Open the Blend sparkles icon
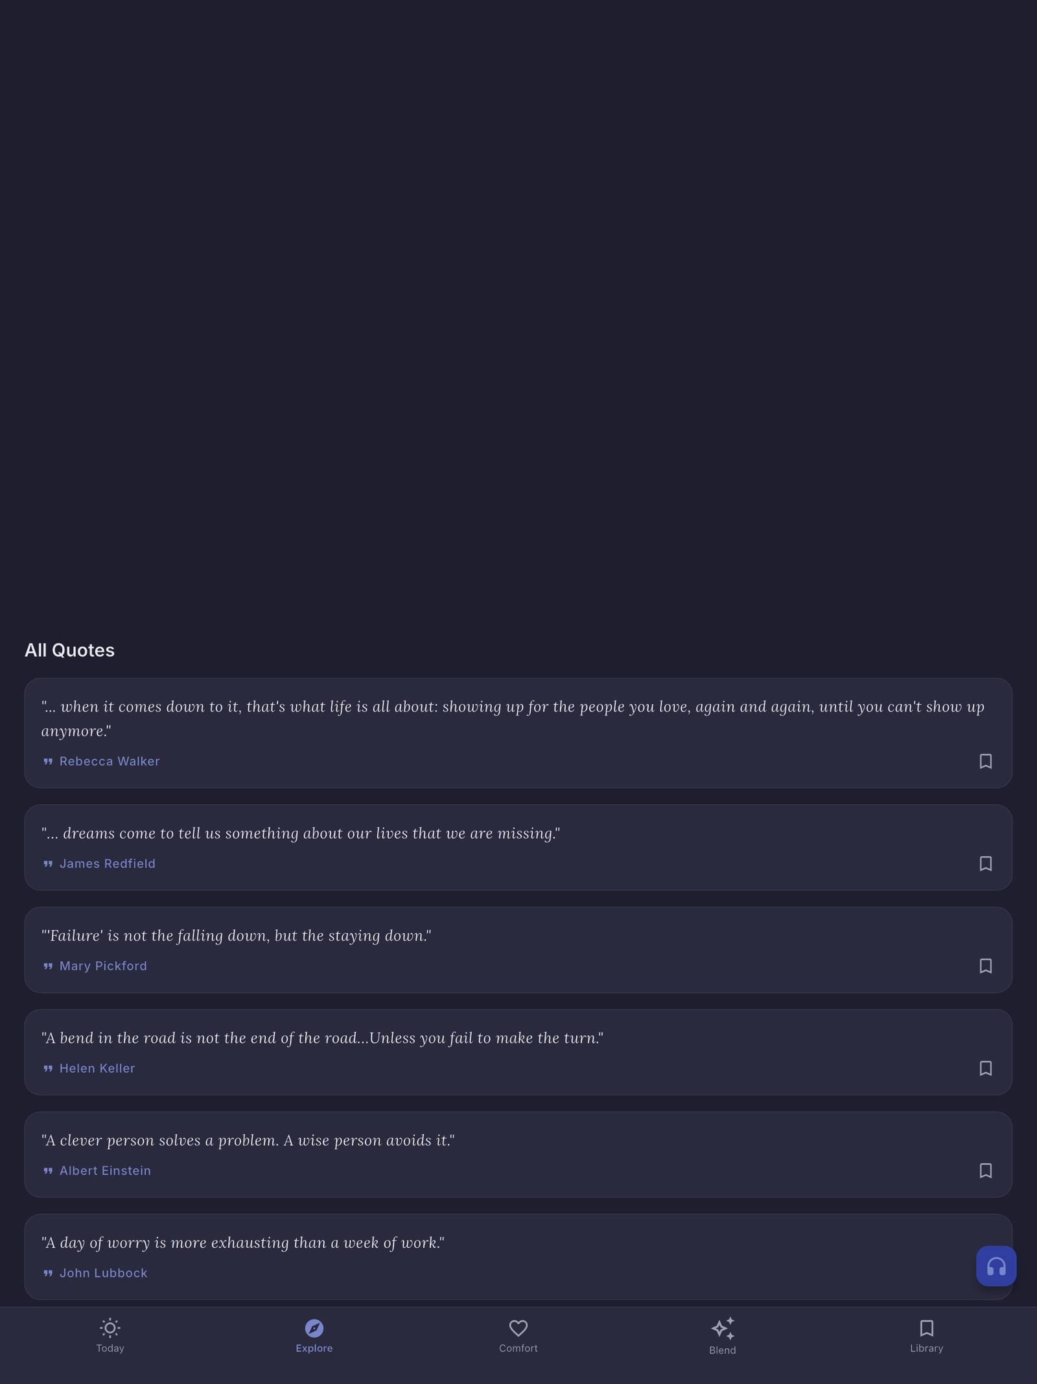 723,1328
